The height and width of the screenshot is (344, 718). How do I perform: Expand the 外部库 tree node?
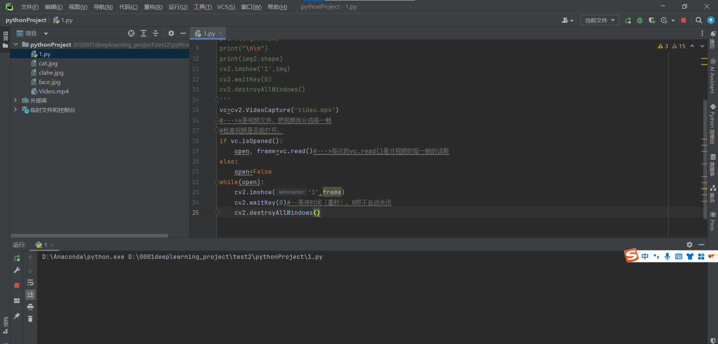click(15, 100)
